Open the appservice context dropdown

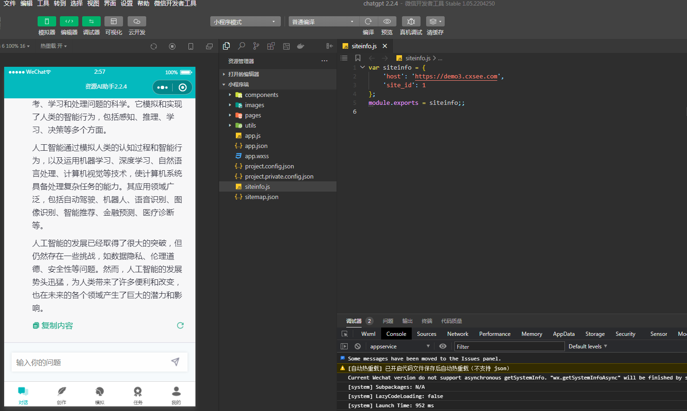point(400,347)
